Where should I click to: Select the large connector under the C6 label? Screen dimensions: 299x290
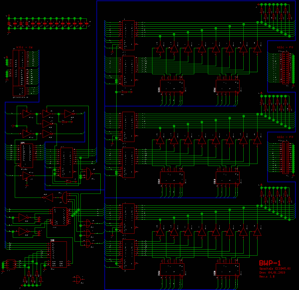click(x=19, y=73)
